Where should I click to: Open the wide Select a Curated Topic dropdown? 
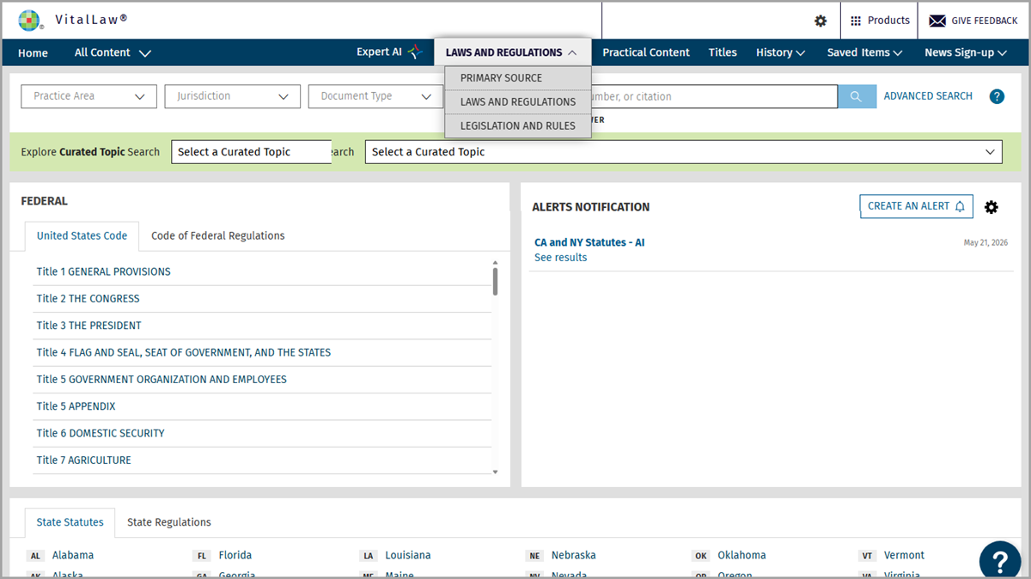point(684,152)
